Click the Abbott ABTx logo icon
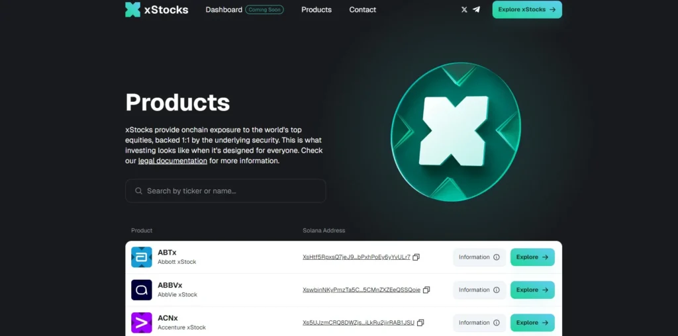The width and height of the screenshot is (678, 336). [x=142, y=257]
